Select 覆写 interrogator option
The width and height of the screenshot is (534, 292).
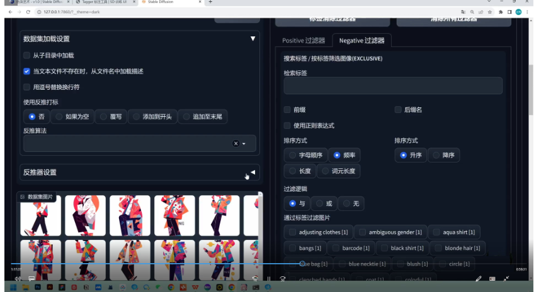pyautogui.click(x=103, y=116)
